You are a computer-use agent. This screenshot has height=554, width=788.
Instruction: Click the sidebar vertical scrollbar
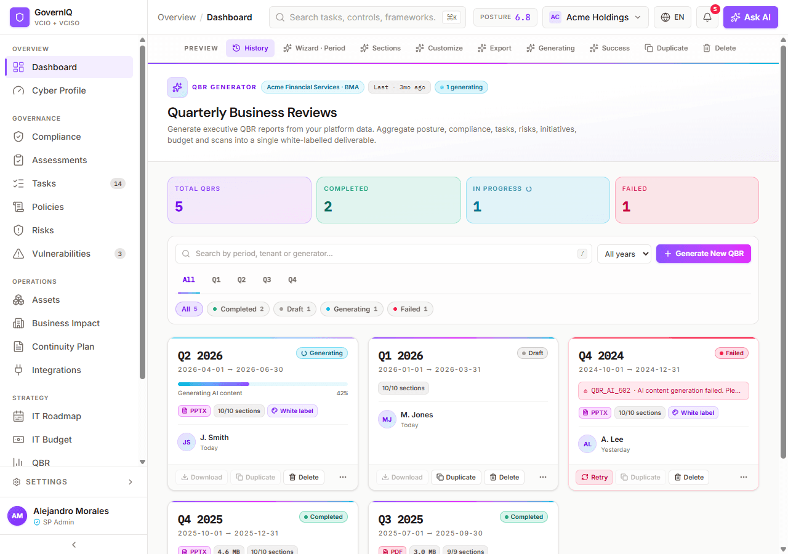(x=142, y=212)
